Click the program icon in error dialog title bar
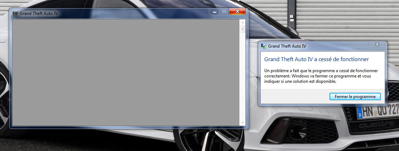This screenshot has height=151, width=399. (x=264, y=46)
